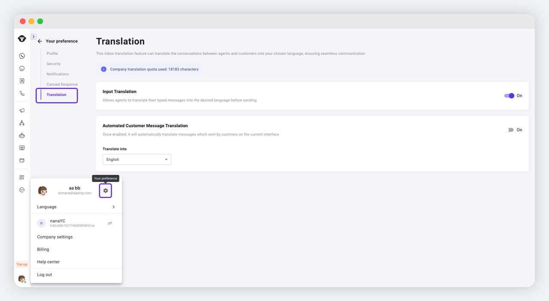Toggle Input Translation switch off
This screenshot has width=549, height=301.
(x=509, y=96)
